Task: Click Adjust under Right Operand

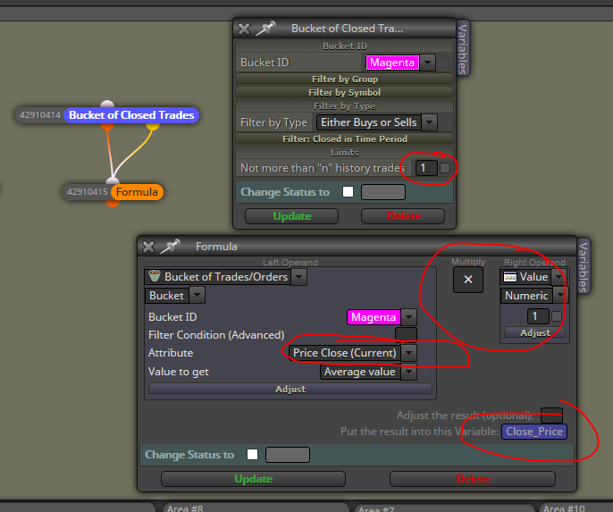Action: coord(534,333)
